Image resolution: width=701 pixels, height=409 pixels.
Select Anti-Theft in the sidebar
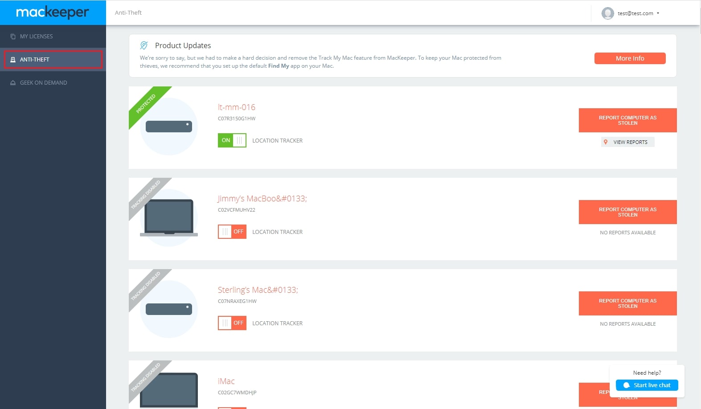pyautogui.click(x=53, y=60)
